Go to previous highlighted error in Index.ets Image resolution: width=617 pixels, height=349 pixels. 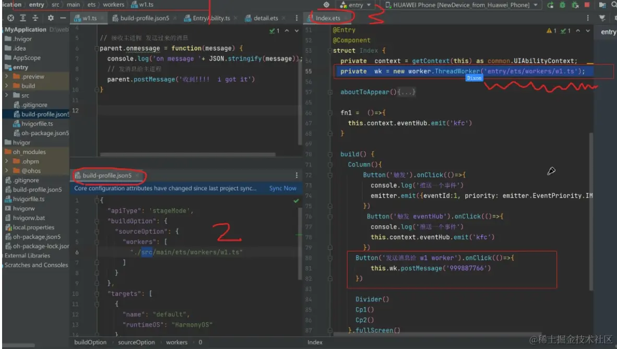point(578,31)
